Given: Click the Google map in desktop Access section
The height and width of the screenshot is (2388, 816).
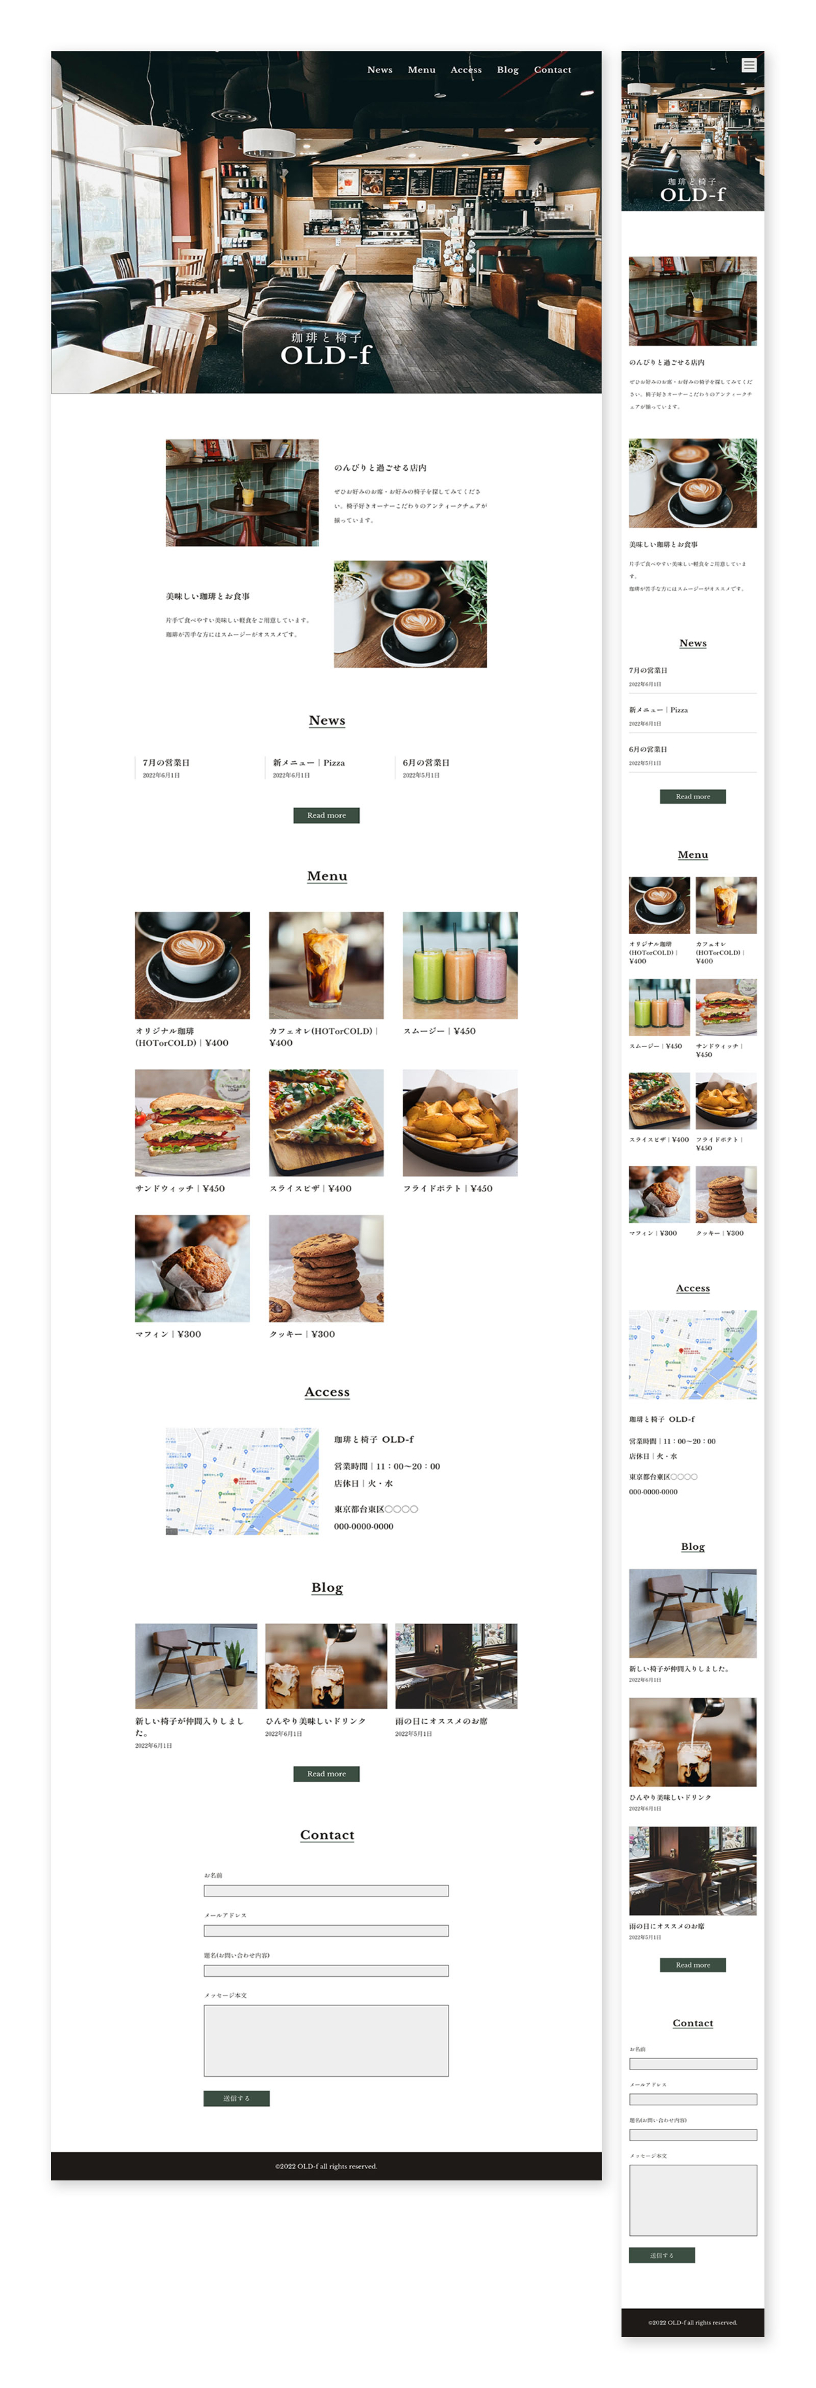Looking at the screenshot, I should click(x=242, y=1481).
